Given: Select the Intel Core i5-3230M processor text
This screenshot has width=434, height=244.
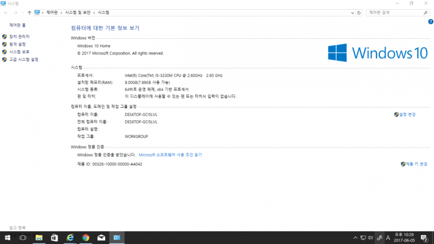Looking at the screenshot, I should pos(174,75).
